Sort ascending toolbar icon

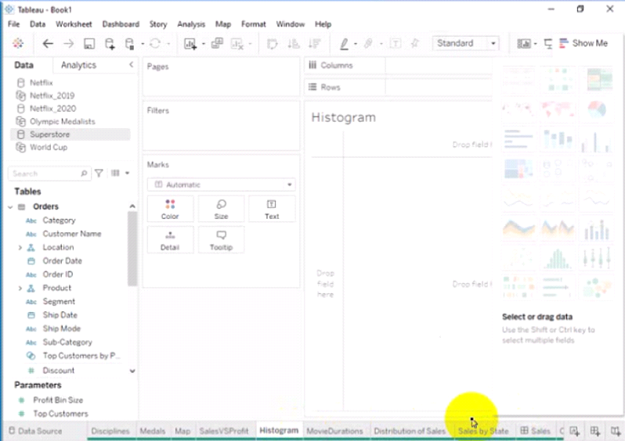click(x=294, y=43)
